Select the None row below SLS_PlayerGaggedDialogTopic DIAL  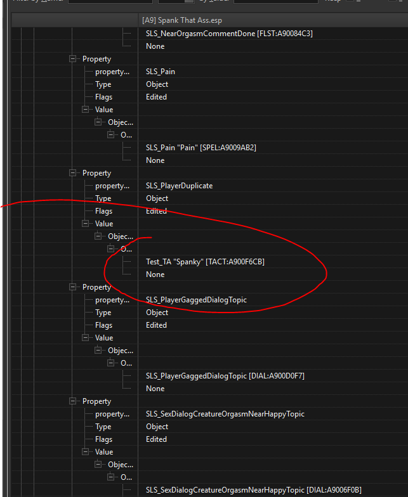[x=155, y=388]
